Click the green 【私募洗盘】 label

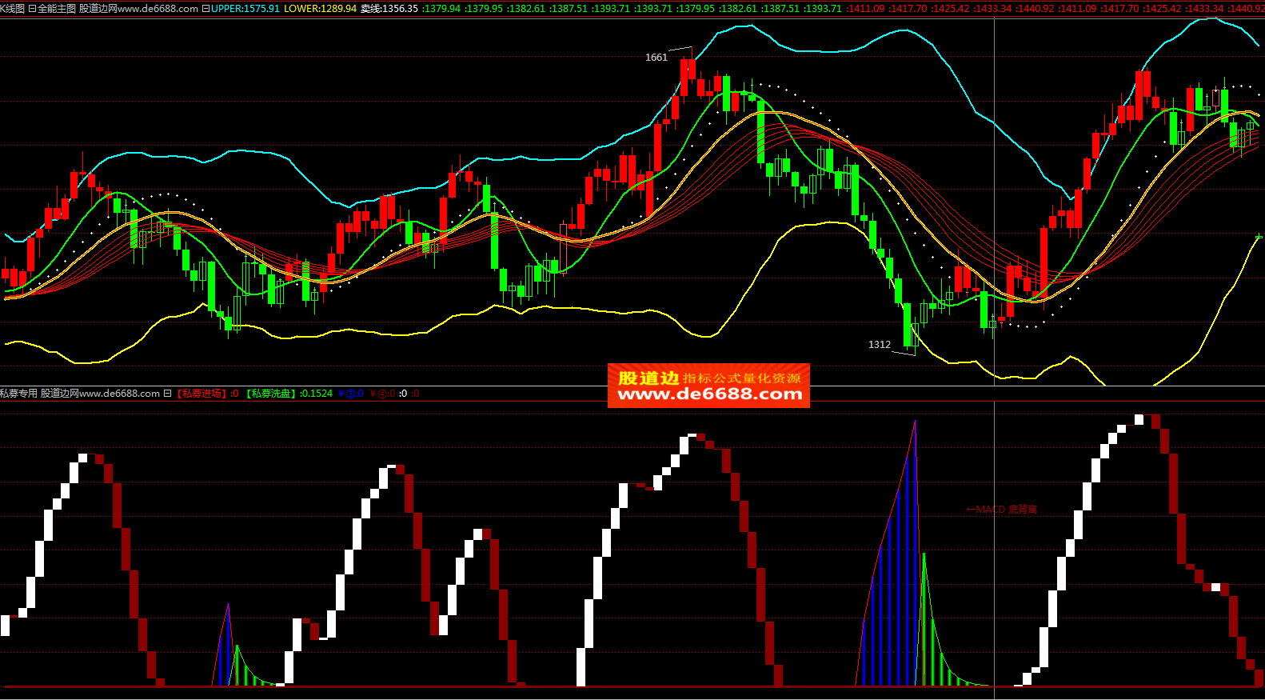pos(271,394)
